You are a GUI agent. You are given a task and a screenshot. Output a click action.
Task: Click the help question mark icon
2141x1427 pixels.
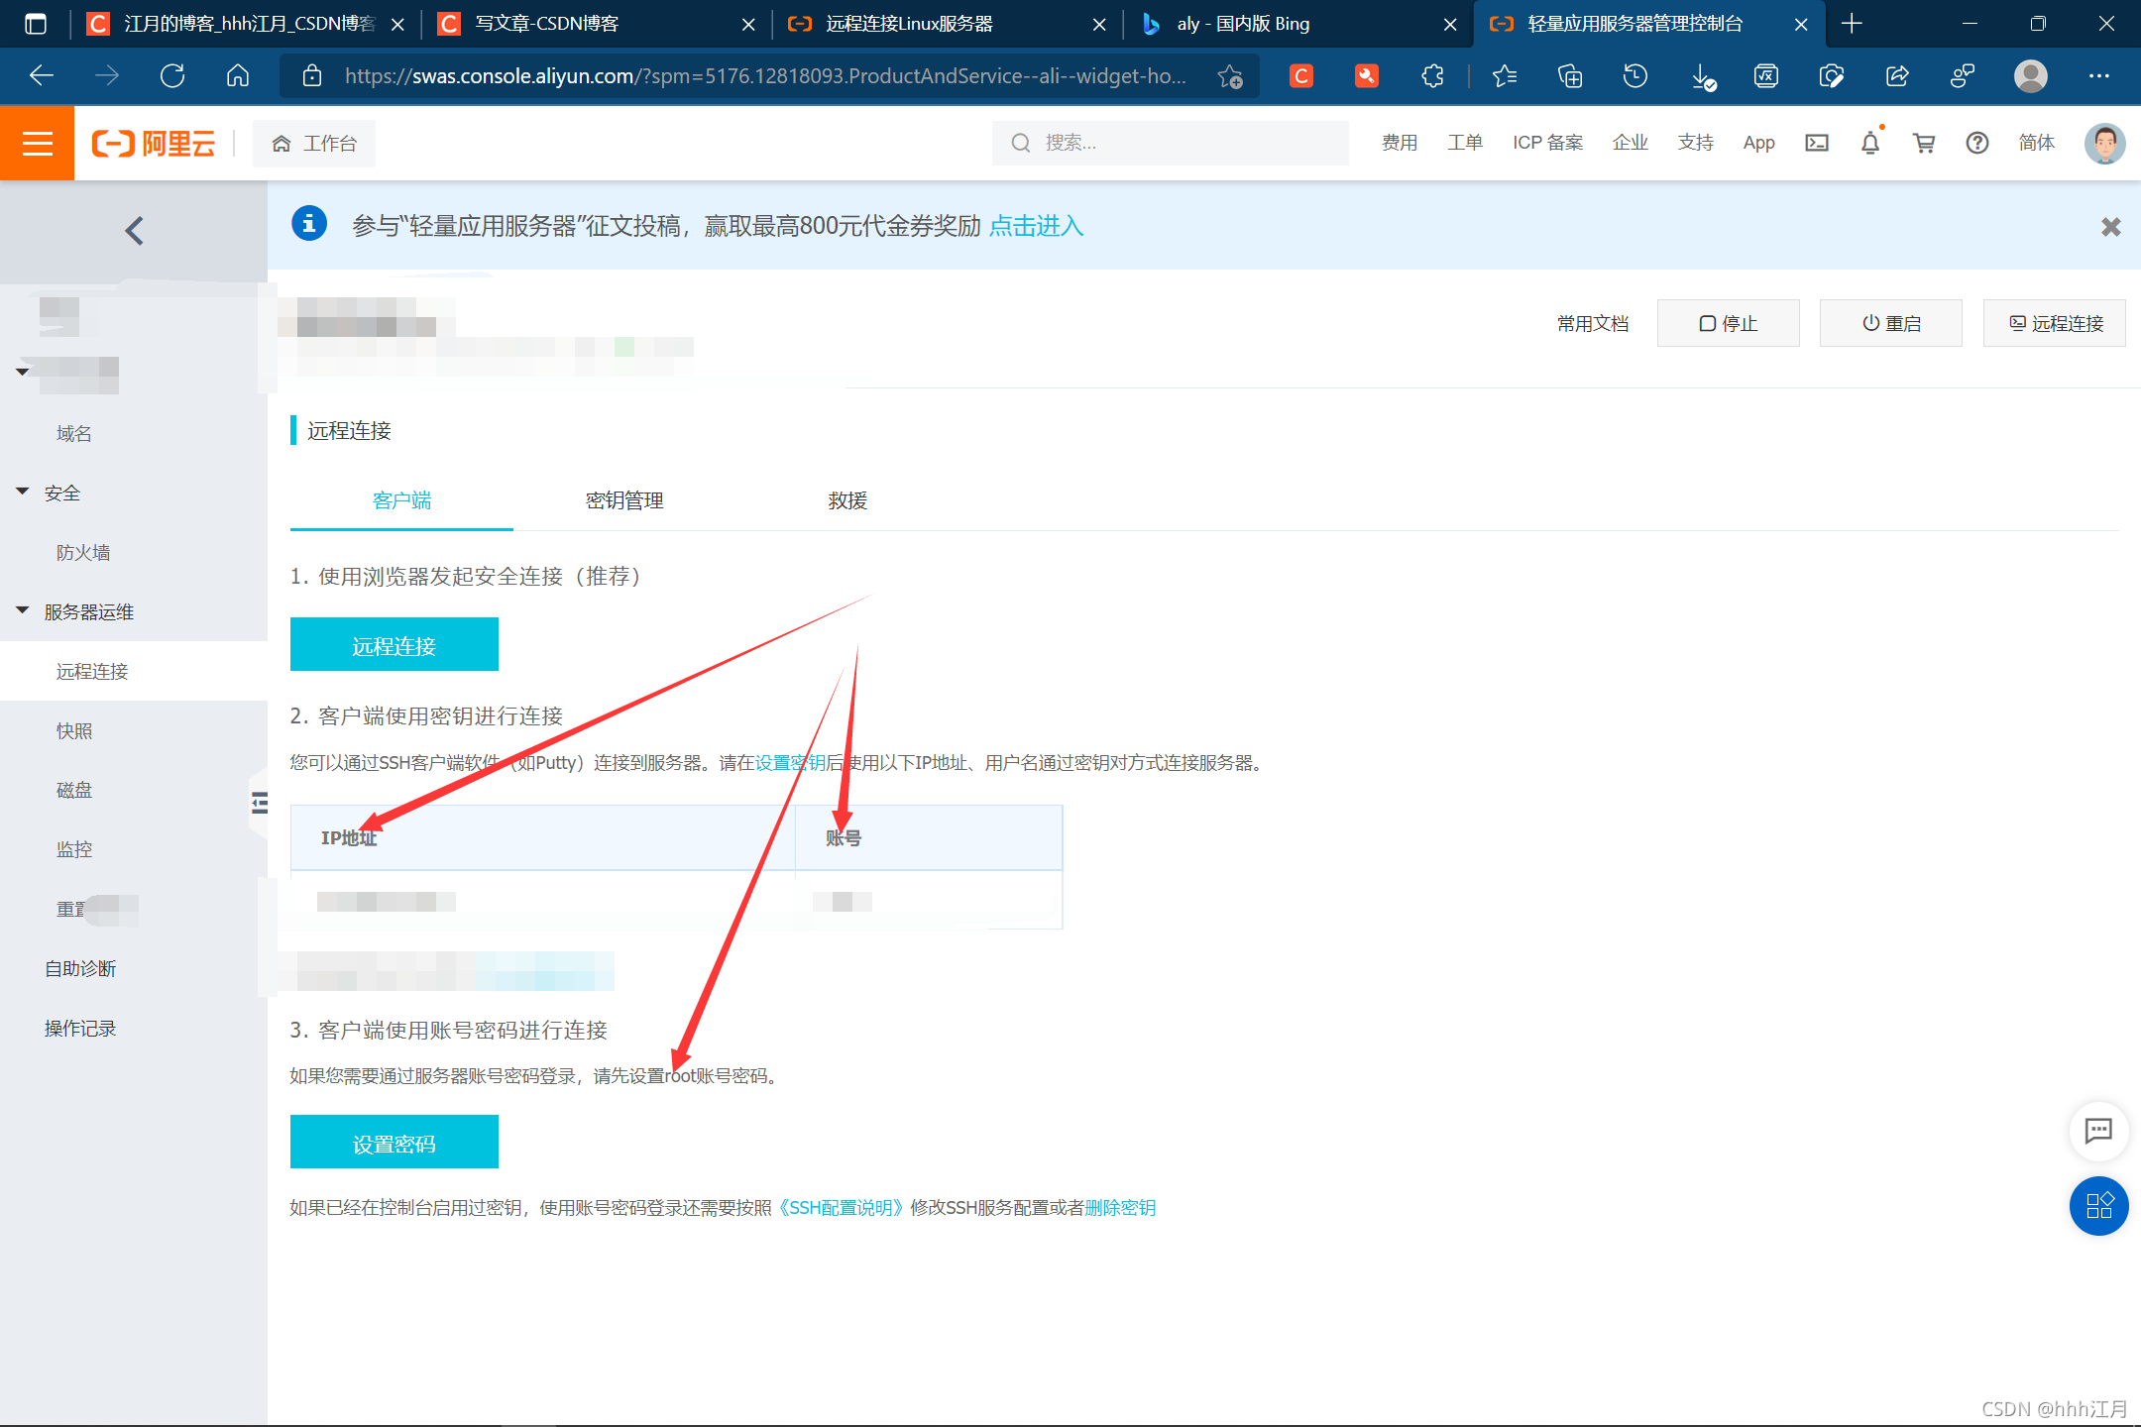(x=1976, y=144)
